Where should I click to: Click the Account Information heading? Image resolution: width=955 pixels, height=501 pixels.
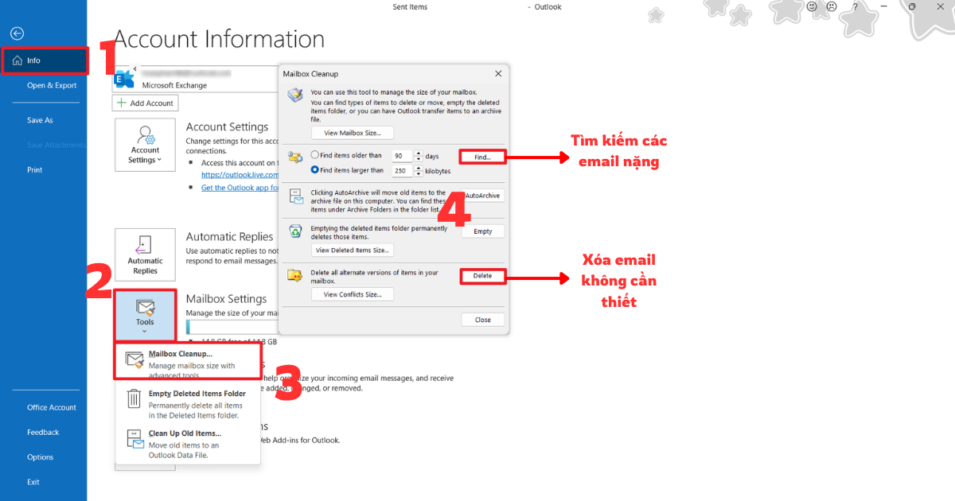(219, 40)
